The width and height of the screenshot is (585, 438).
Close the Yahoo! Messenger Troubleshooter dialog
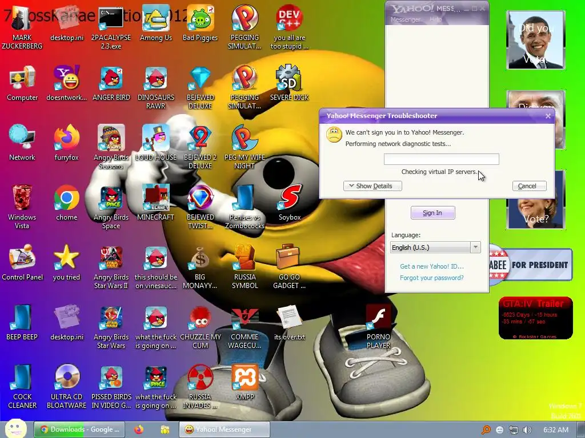click(x=548, y=116)
